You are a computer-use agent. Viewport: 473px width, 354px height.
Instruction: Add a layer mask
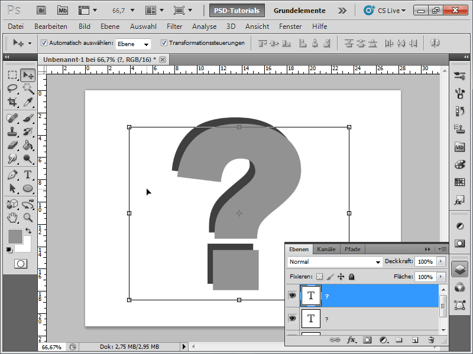pos(367,340)
